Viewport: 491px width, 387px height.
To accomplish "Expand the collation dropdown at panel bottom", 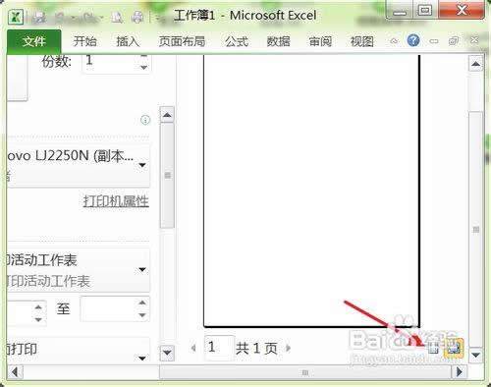I will [x=78, y=350].
